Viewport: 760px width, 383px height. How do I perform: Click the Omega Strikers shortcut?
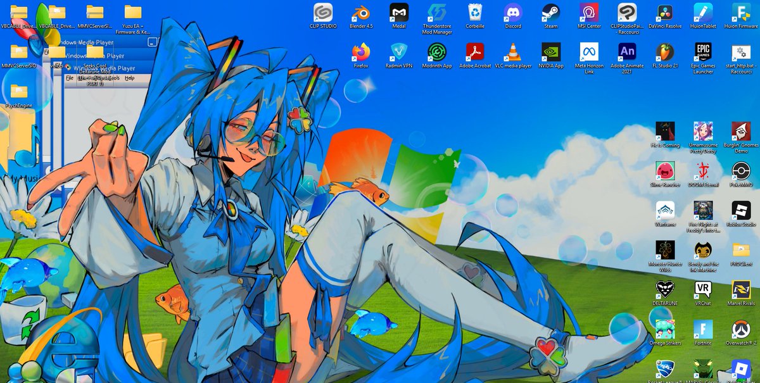665,329
